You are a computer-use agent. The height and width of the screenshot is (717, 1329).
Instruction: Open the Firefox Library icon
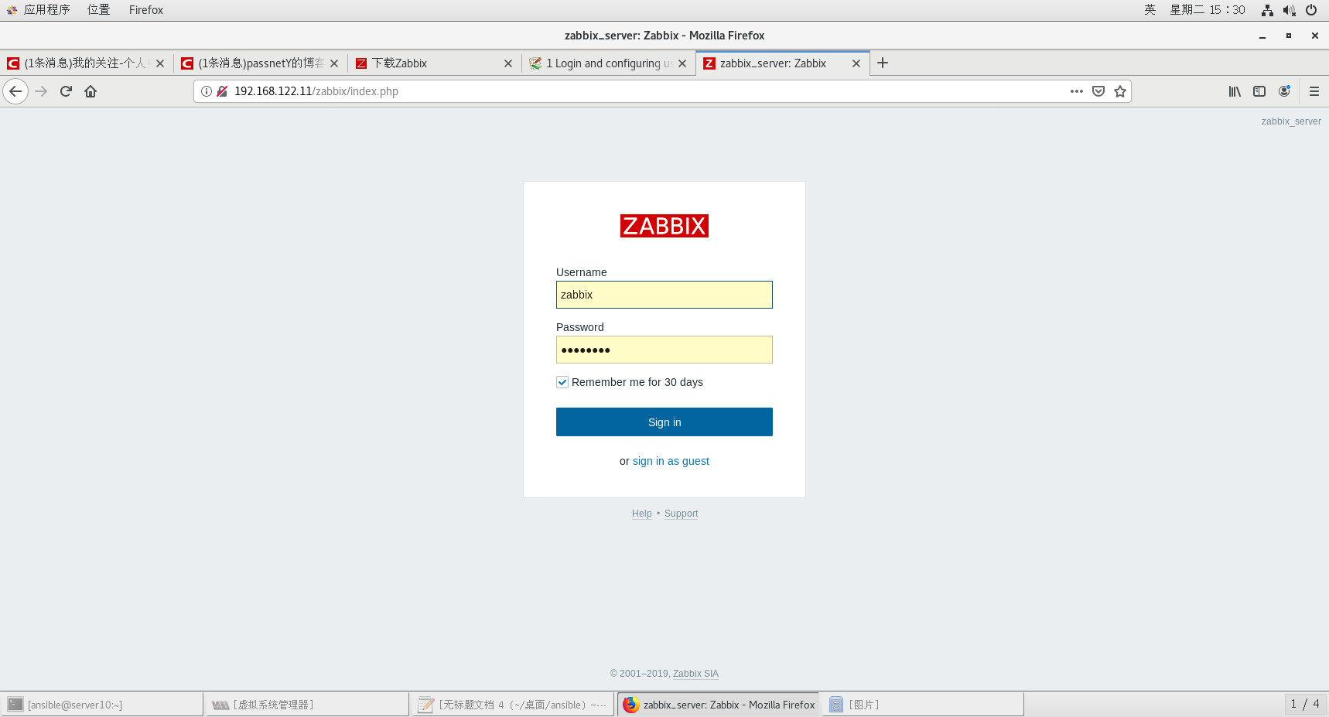1235,91
